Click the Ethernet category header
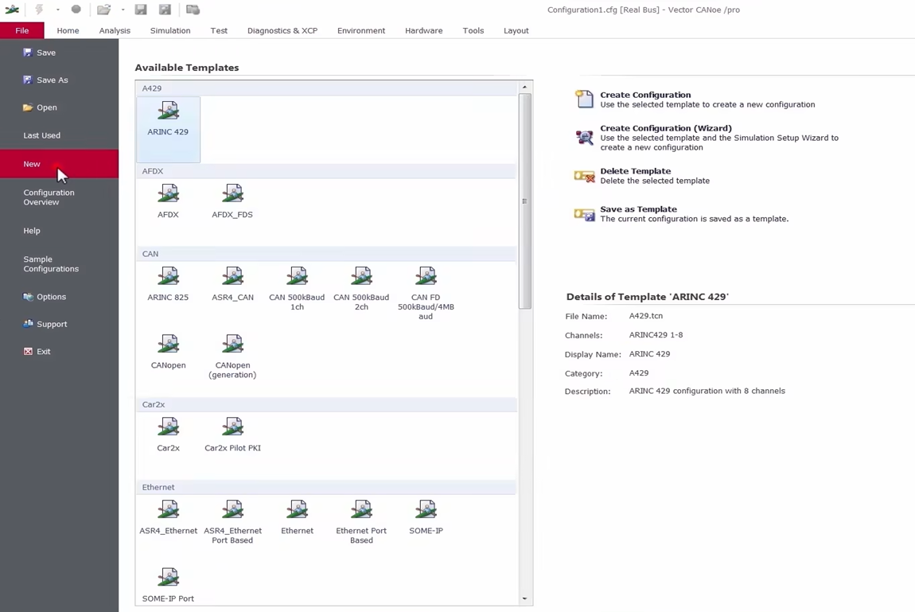This screenshot has width=915, height=612. (326, 487)
